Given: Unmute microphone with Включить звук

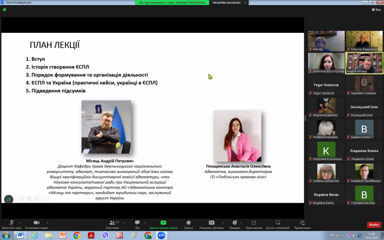Looking at the screenshot, I should click(12, 224).
